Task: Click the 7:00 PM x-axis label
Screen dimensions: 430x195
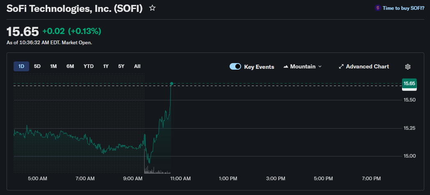Action: pyautogui.click(x=371, y=179)
